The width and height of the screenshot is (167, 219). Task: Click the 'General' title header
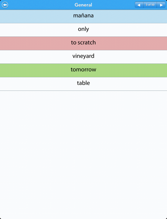coord(83,5)
